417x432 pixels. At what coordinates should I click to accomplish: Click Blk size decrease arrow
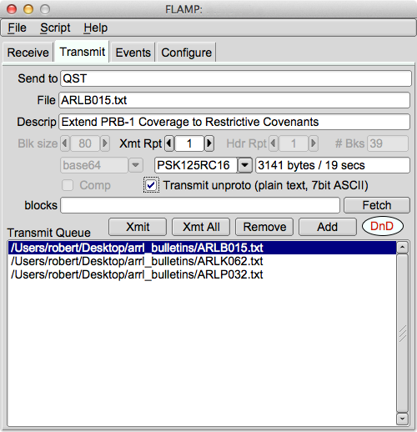coord(65,143)
